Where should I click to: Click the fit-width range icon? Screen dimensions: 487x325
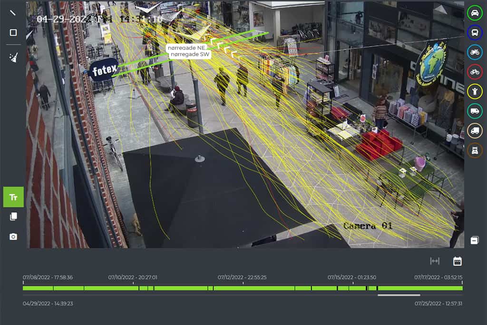(x=435, y=261)
